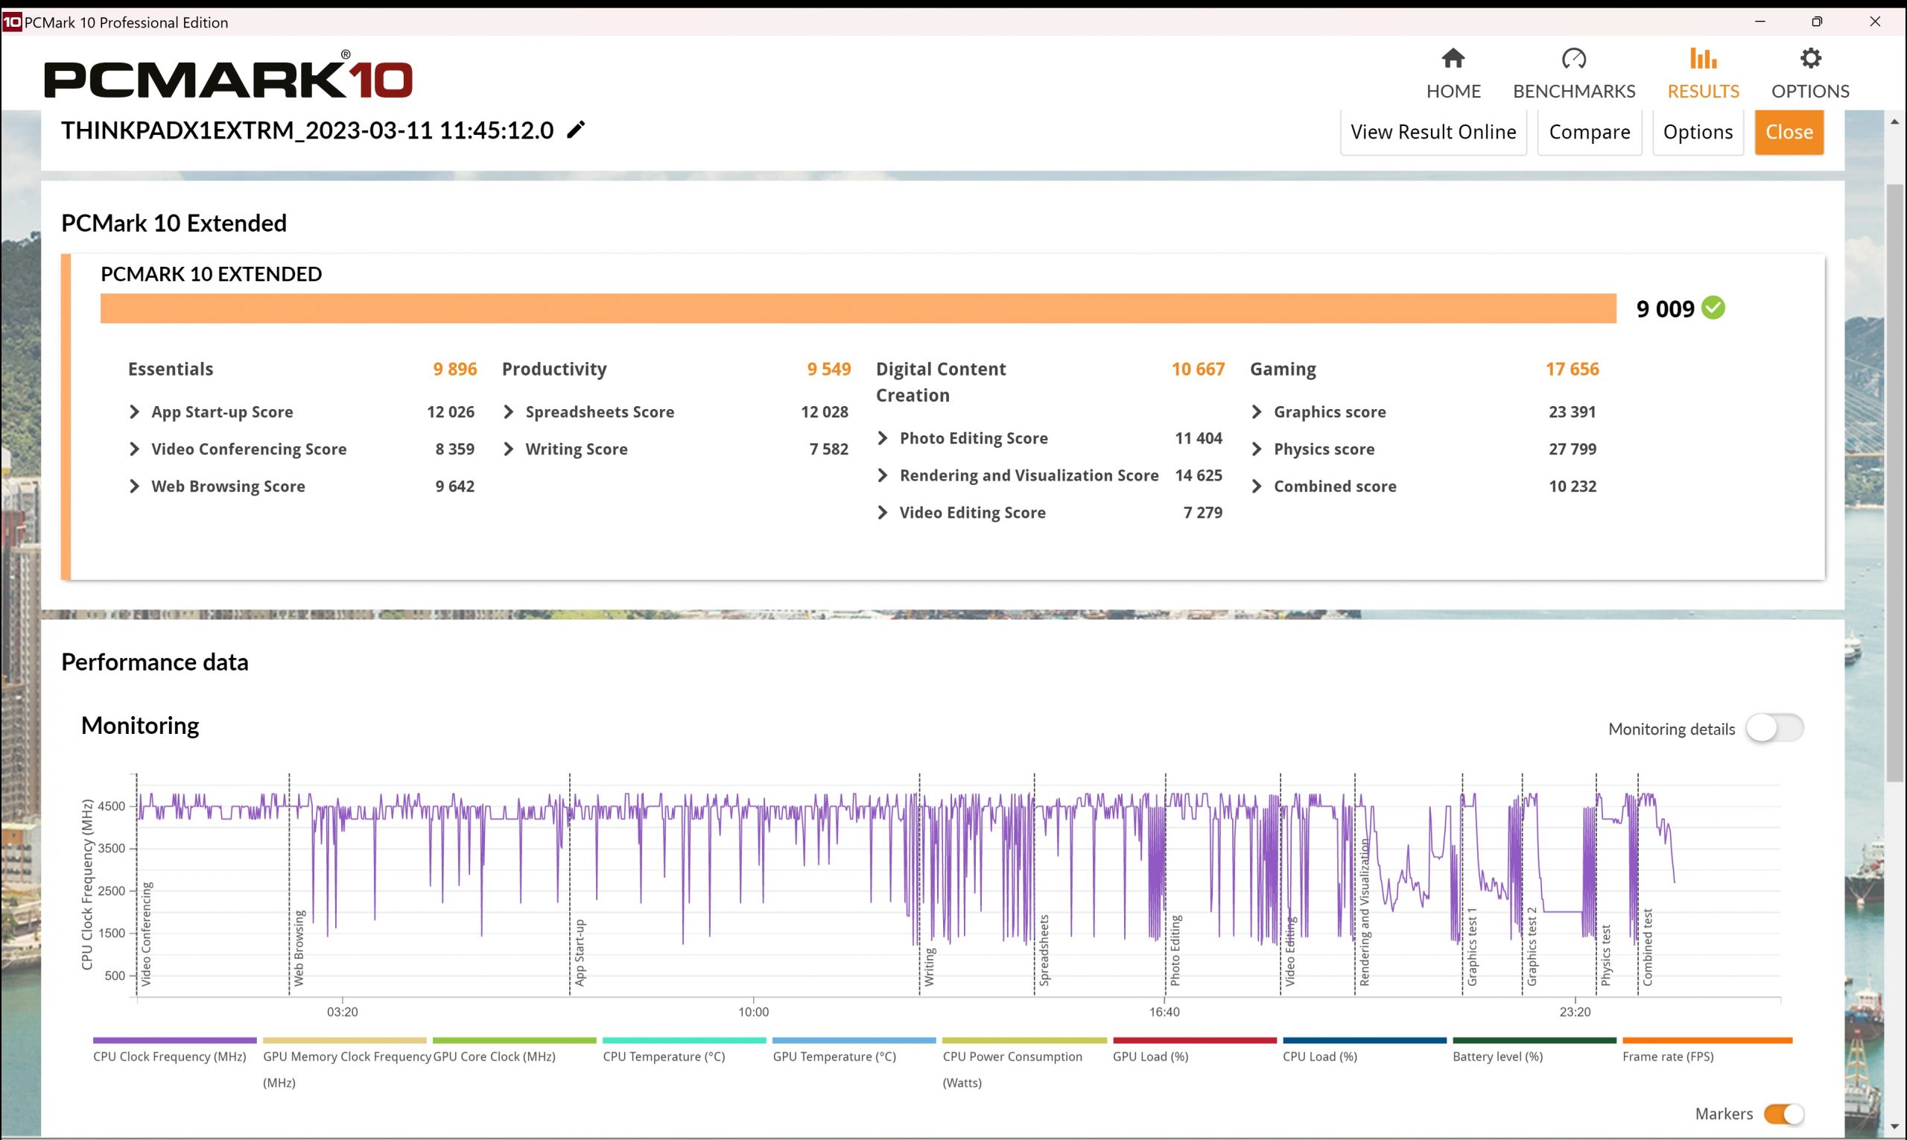The height and width of the screenshot is (1140, 1907).
Task: Expand the Graphics score row
Action: tap(1257, 412)
